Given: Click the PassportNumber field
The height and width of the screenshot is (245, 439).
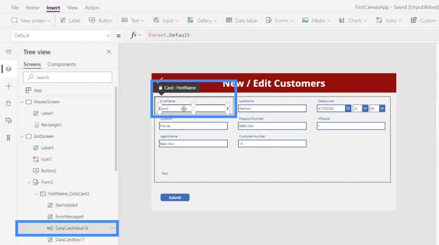Looking at the screenshot, I should (x=272, y=126).
